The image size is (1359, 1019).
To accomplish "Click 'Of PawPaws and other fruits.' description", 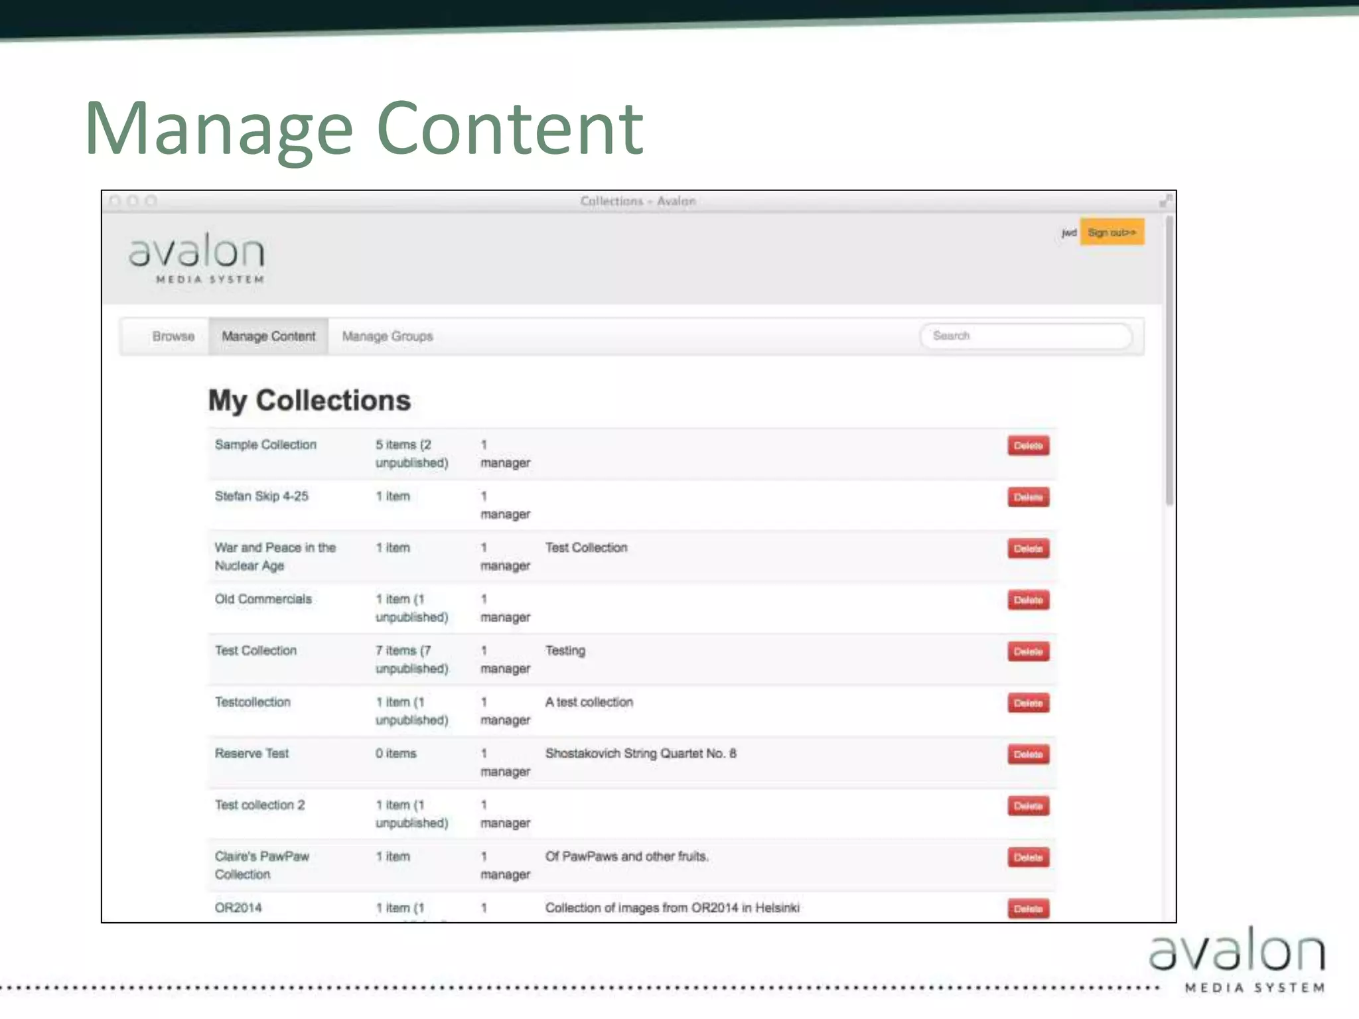I will pyautogui.click(x=626, y=856).
